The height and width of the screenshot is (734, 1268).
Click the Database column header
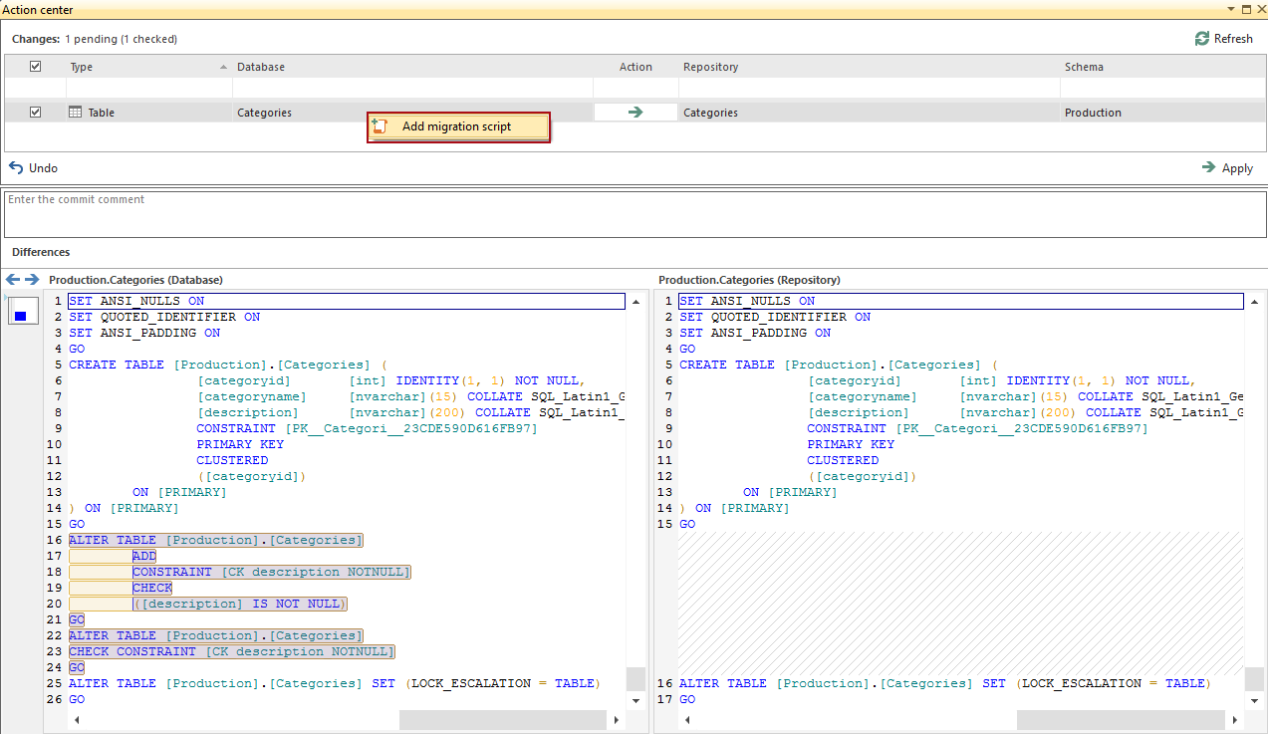[x=261, y=67]
